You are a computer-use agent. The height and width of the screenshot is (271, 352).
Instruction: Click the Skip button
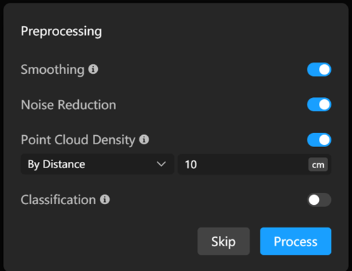(224, 241)
